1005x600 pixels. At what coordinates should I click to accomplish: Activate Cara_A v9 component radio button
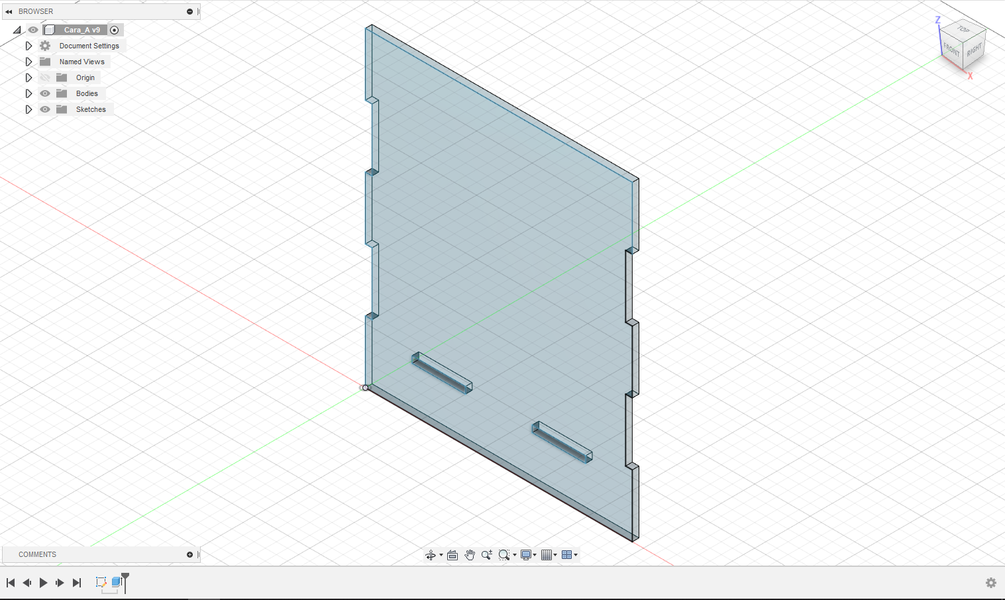tap(115, 30)
